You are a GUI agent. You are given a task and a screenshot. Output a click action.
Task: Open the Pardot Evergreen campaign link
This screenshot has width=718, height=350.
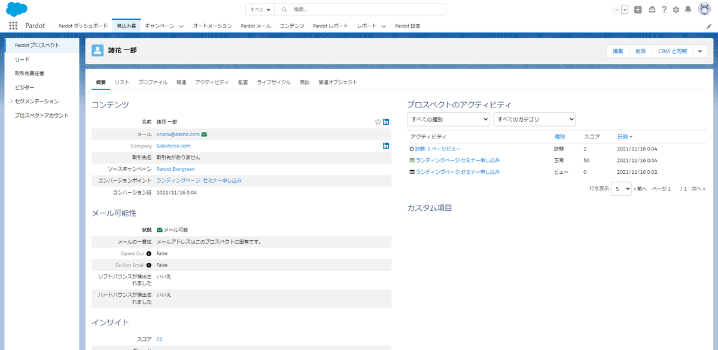pyautogui.click(x=175, y=169)
